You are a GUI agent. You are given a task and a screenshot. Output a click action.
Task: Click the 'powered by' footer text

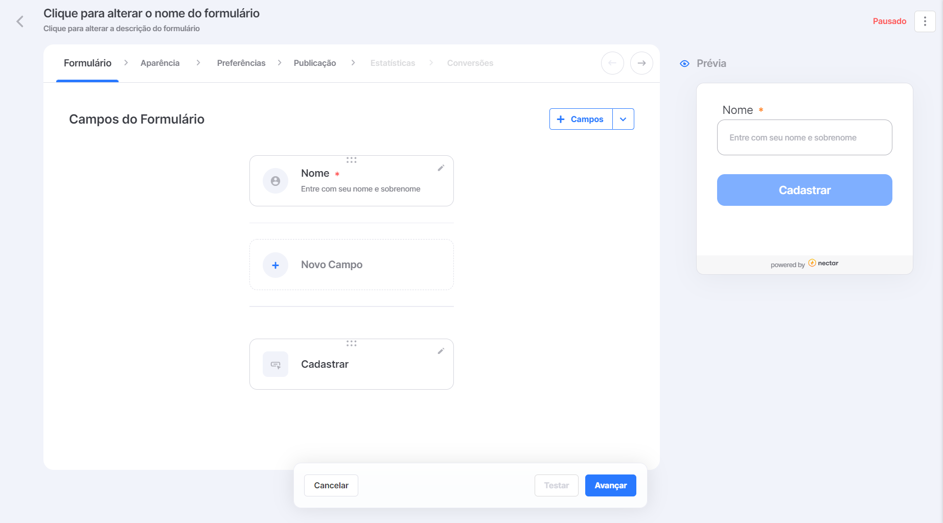pyautogui.click(x=788, y=265)
